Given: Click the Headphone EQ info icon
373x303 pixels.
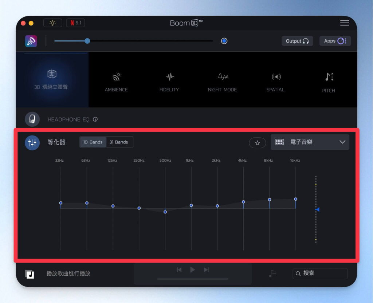Looking at the screenshot, I should pyautogui.click(x=95, y=119).
